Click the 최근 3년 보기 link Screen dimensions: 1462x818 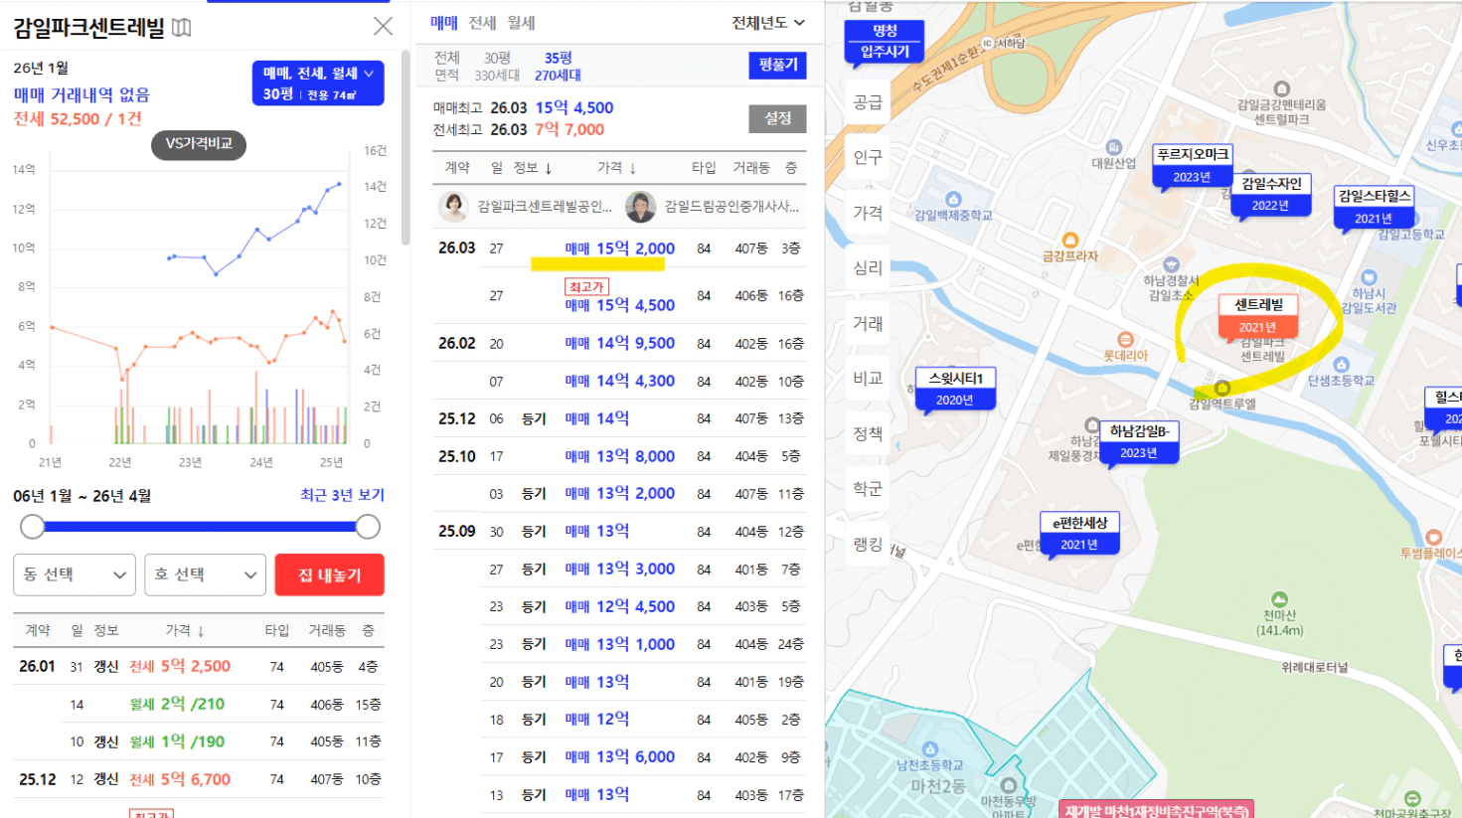tap(342, 495)
